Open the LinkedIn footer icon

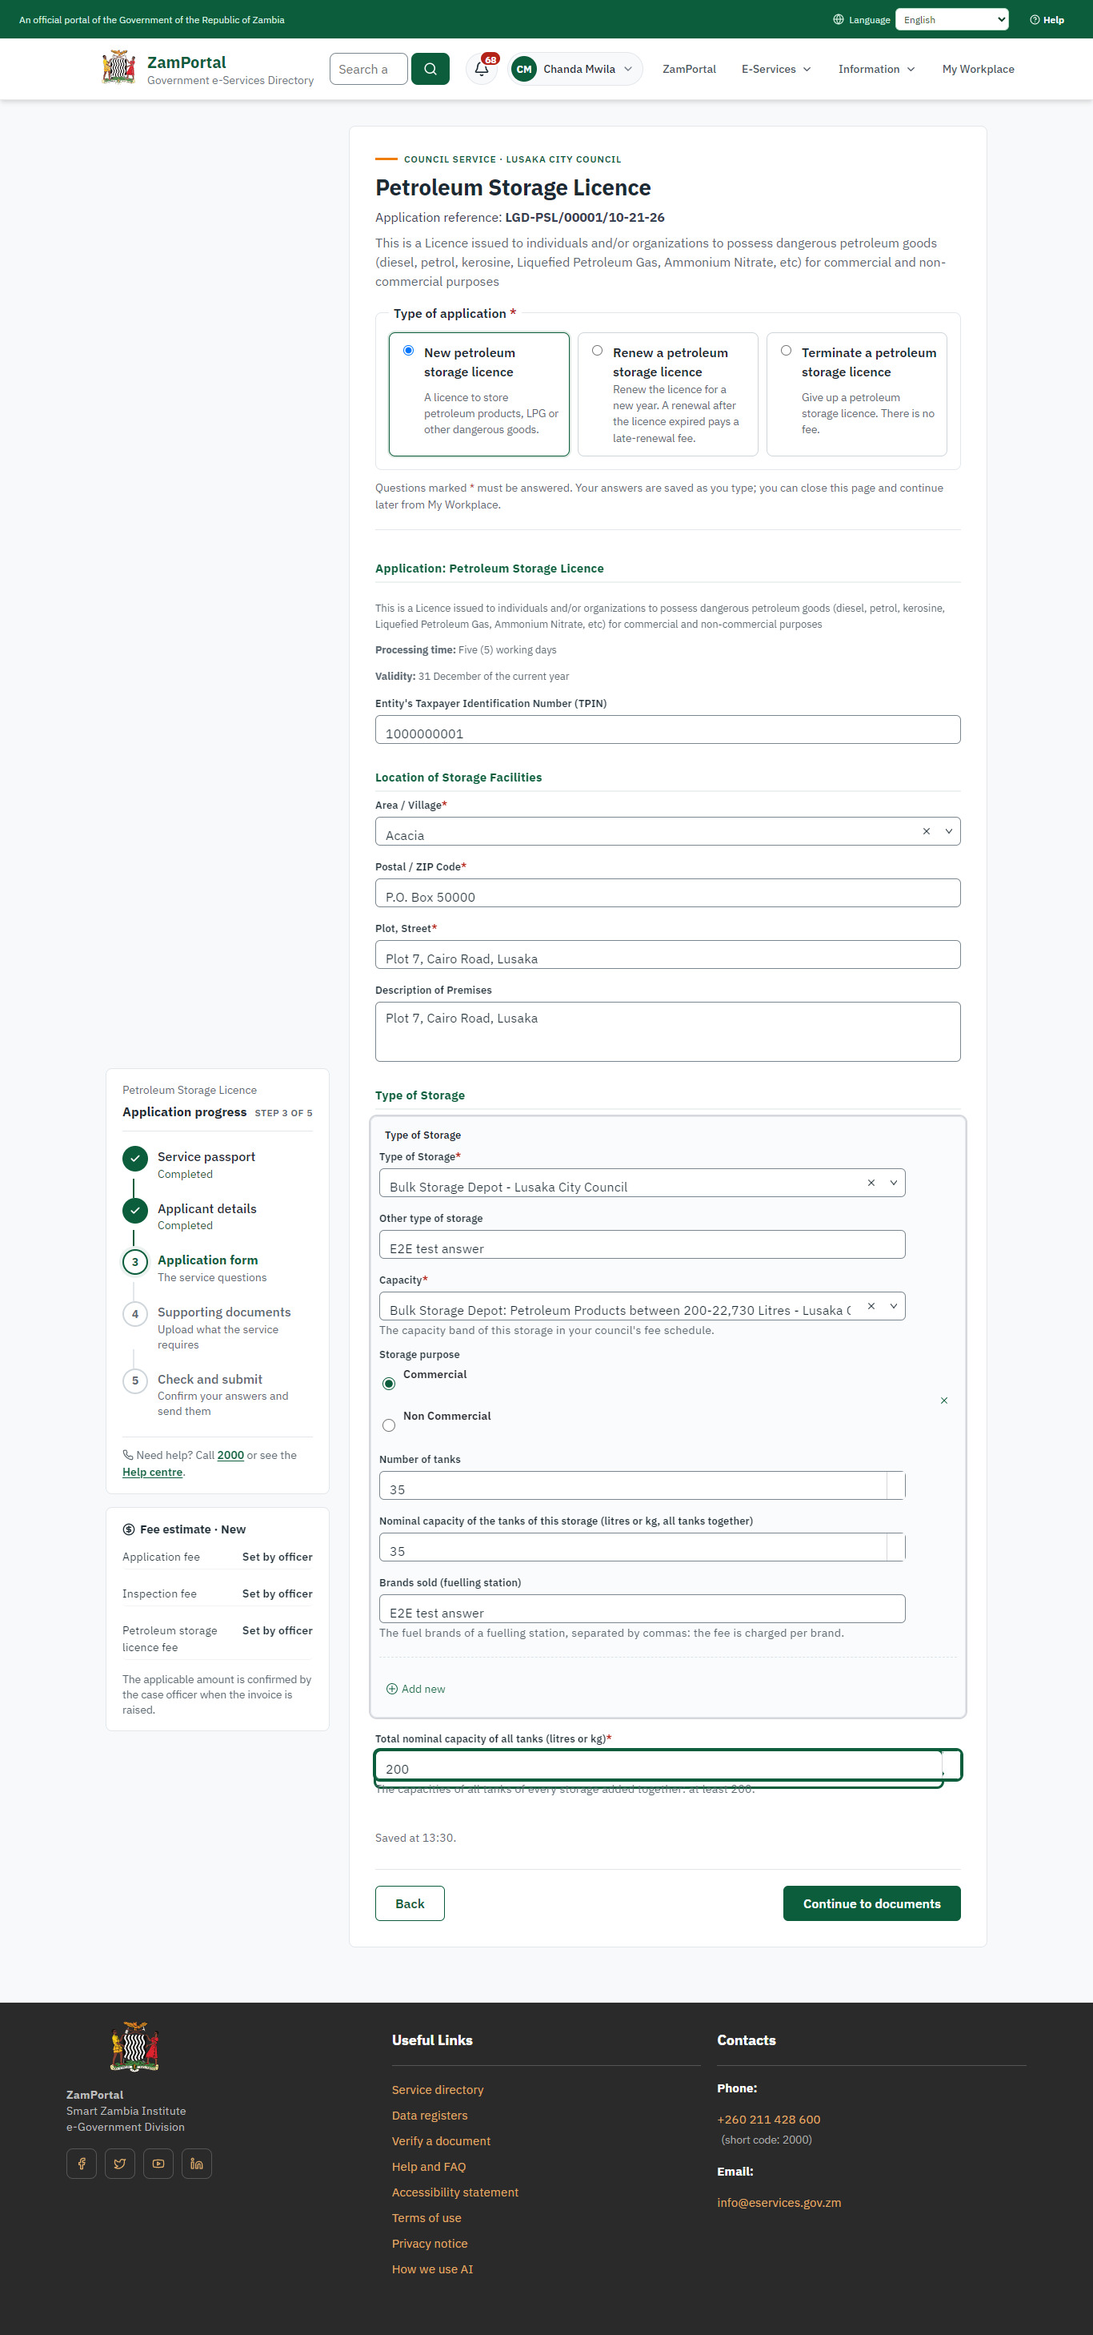point(197,2164)
